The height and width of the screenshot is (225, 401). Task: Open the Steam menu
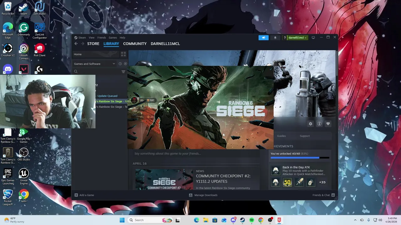82,37
